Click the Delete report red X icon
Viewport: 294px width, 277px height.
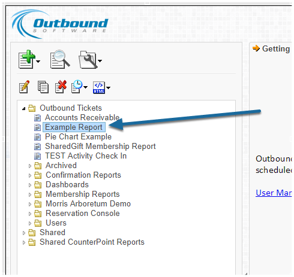[61, 87]
